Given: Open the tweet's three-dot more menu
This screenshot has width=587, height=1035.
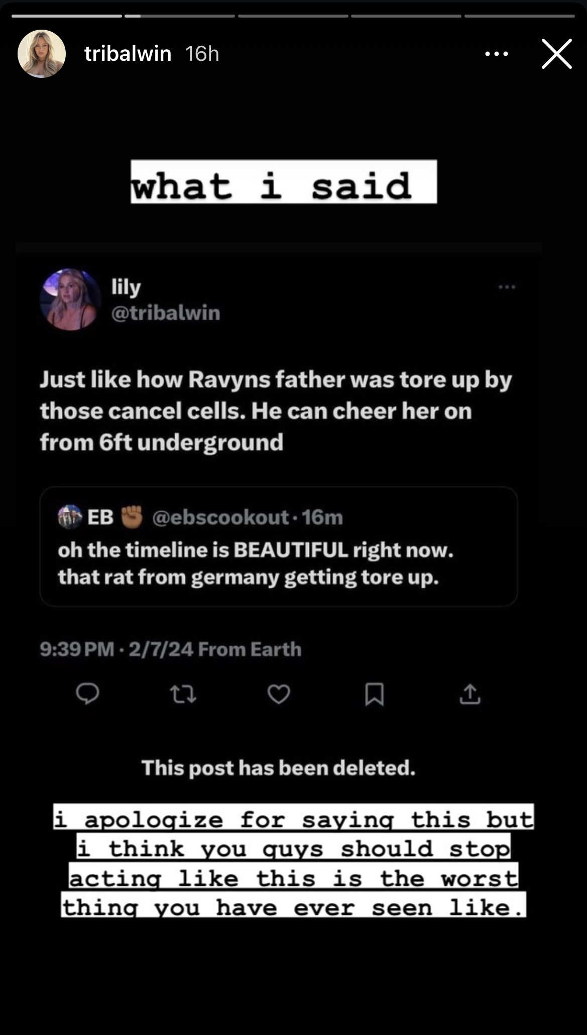Looking at the screenshot, I should pos(507,287).
